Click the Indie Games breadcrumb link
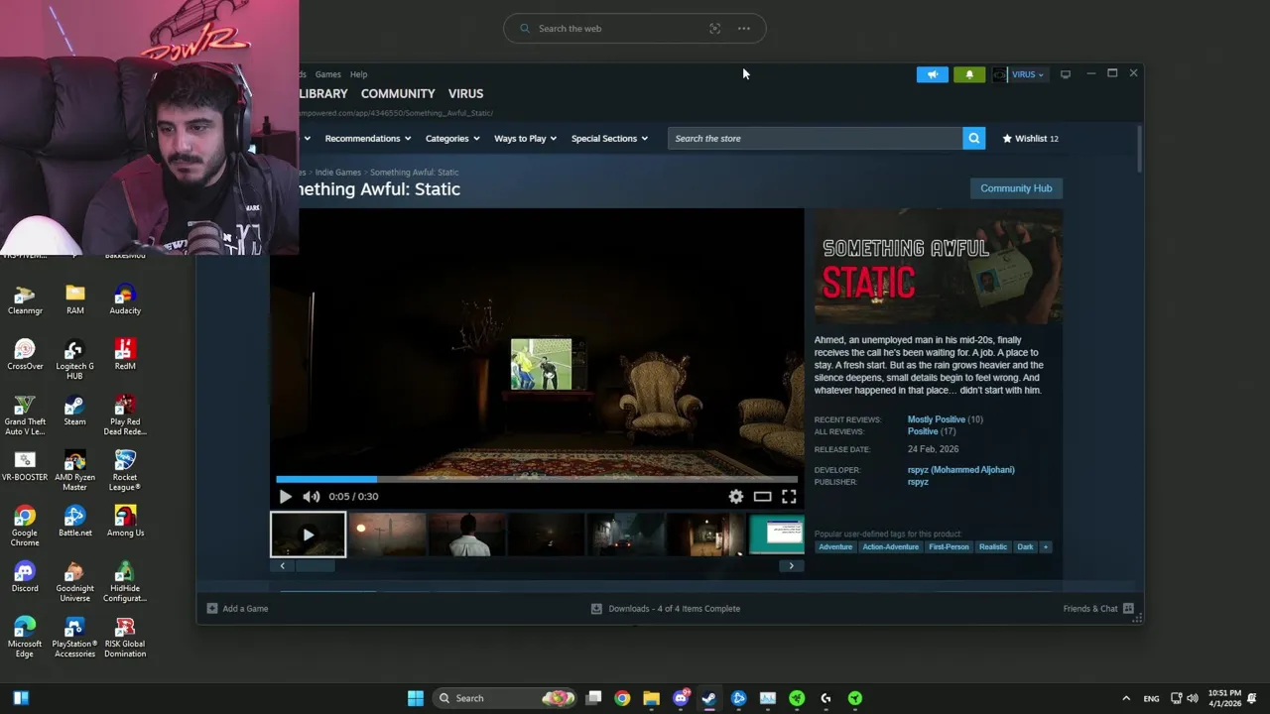The height and width of the screenshot is (714, 1270). click(x=338, y=173)
